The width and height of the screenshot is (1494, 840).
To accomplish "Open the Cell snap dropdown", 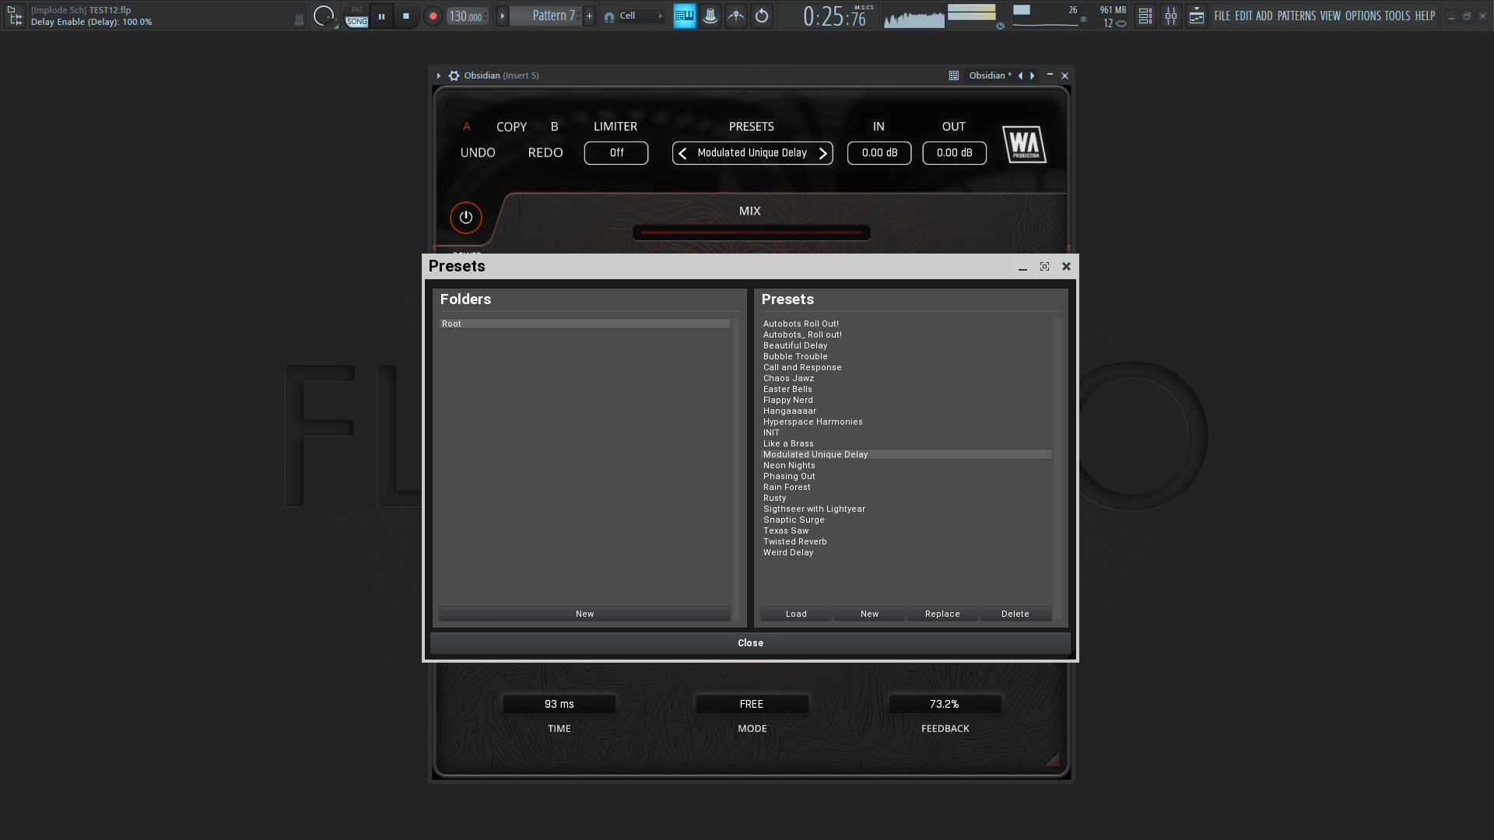I will click(635, 16).
